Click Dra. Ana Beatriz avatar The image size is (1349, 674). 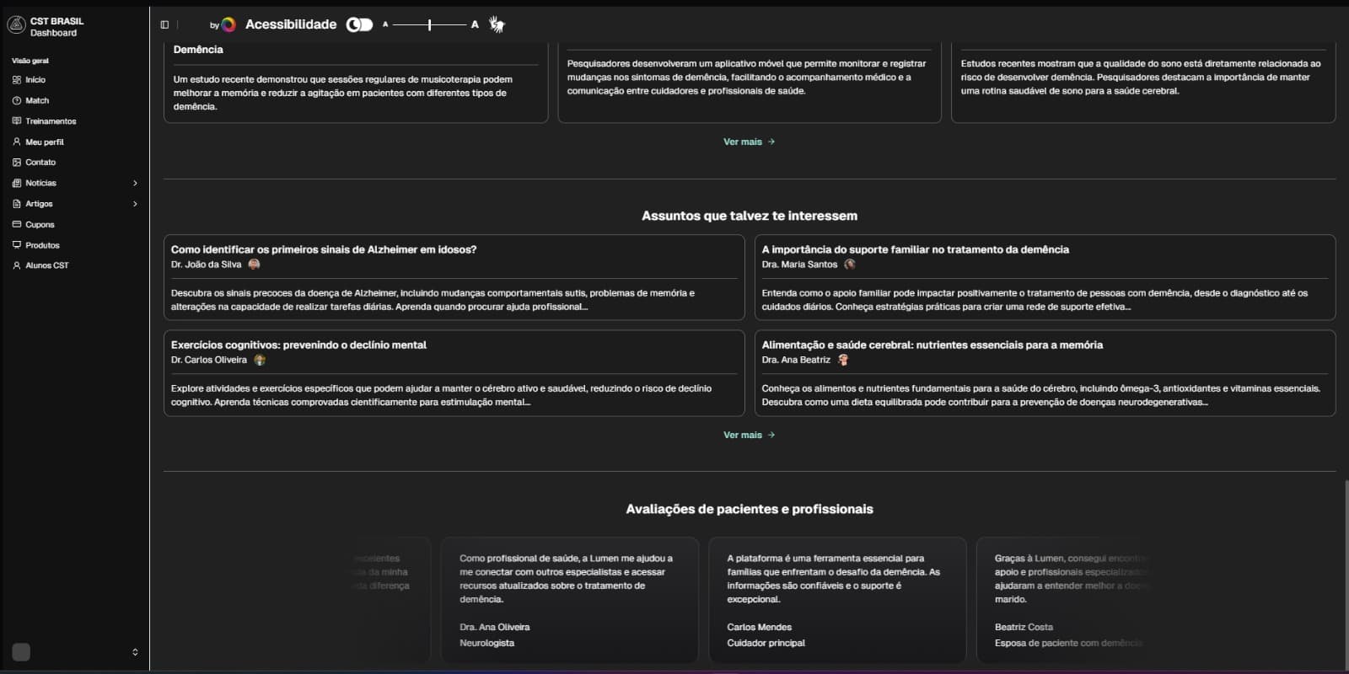coord(843,360)
